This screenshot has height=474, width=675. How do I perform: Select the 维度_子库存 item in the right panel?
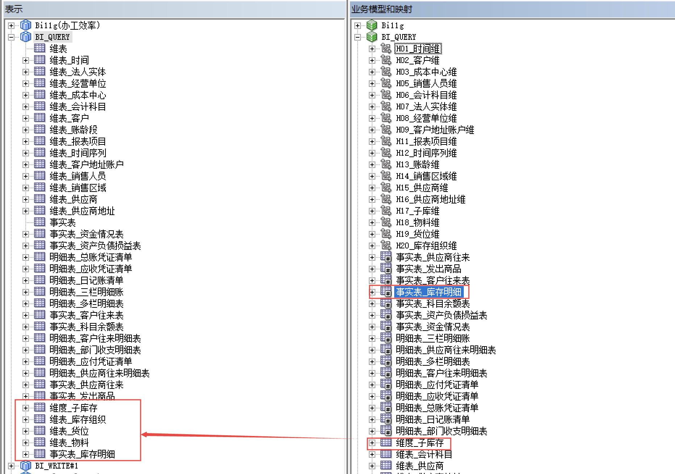click(420, 442)
